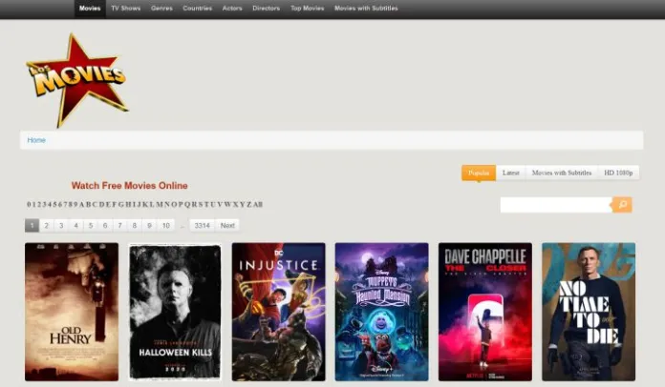Open the Old Henry movie poster
The height and width of the screenshot is (387, 665).
(72, 312)
